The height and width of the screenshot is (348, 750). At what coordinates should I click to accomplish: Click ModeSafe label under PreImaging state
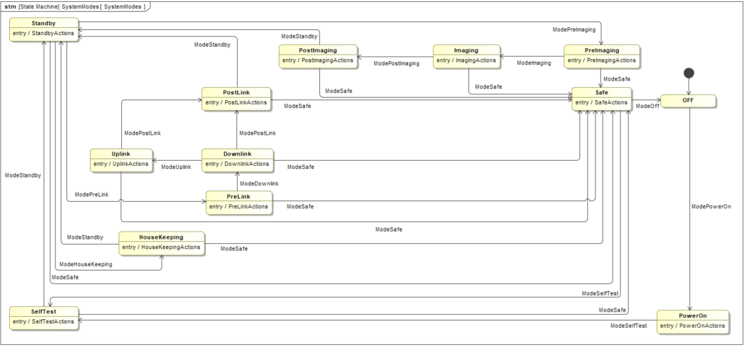coord(616,79)
